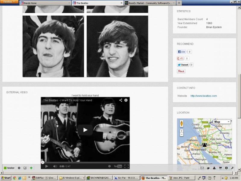
Task: Mute the YouTube video volume
Action: tap(55, 166)
